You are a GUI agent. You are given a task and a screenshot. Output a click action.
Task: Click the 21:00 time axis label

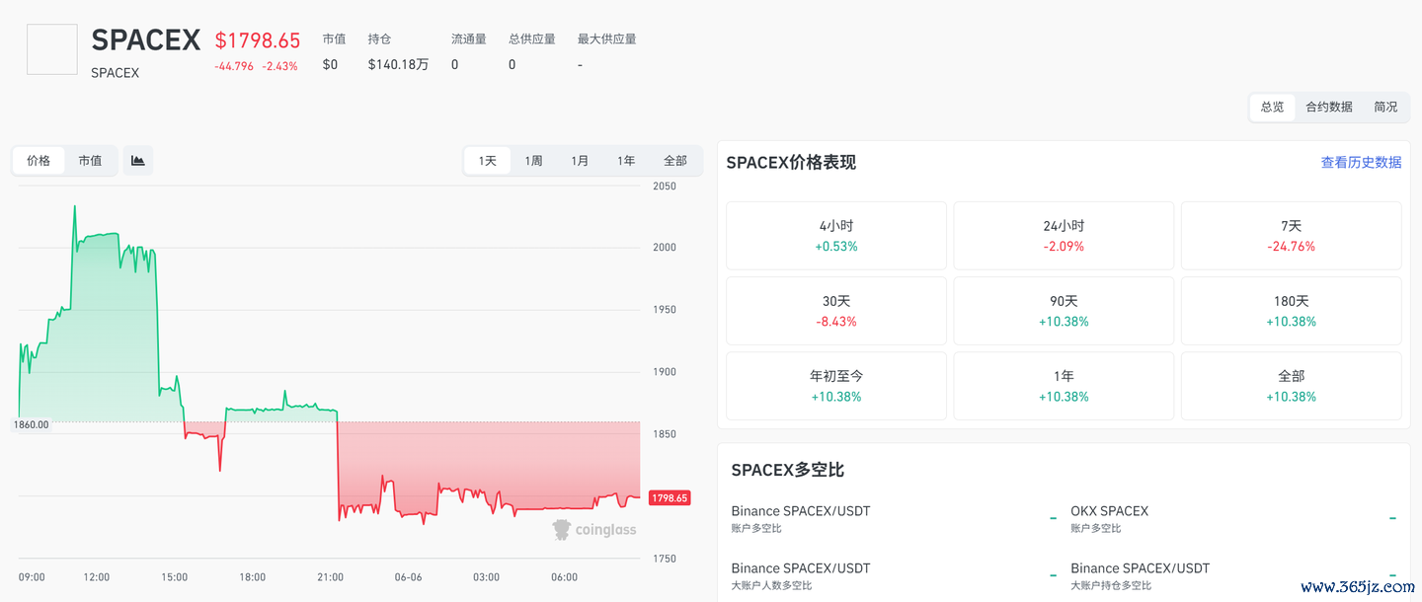330,577
